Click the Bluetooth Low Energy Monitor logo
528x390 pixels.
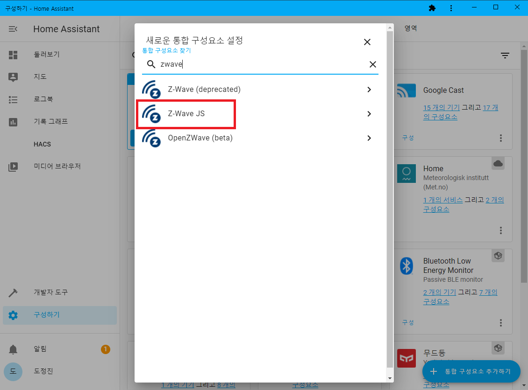[407, 266]
